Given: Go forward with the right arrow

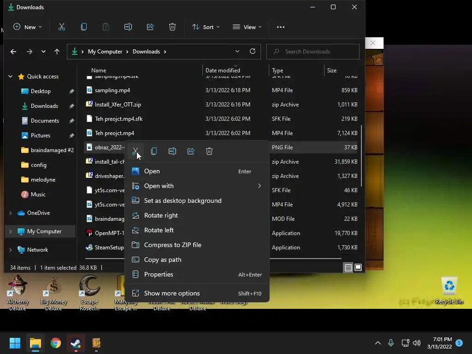Looking at the screenshot, I should (29, 52).
